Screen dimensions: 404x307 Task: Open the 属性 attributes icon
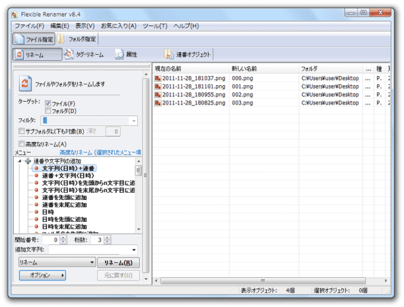(x=119, y=54)
